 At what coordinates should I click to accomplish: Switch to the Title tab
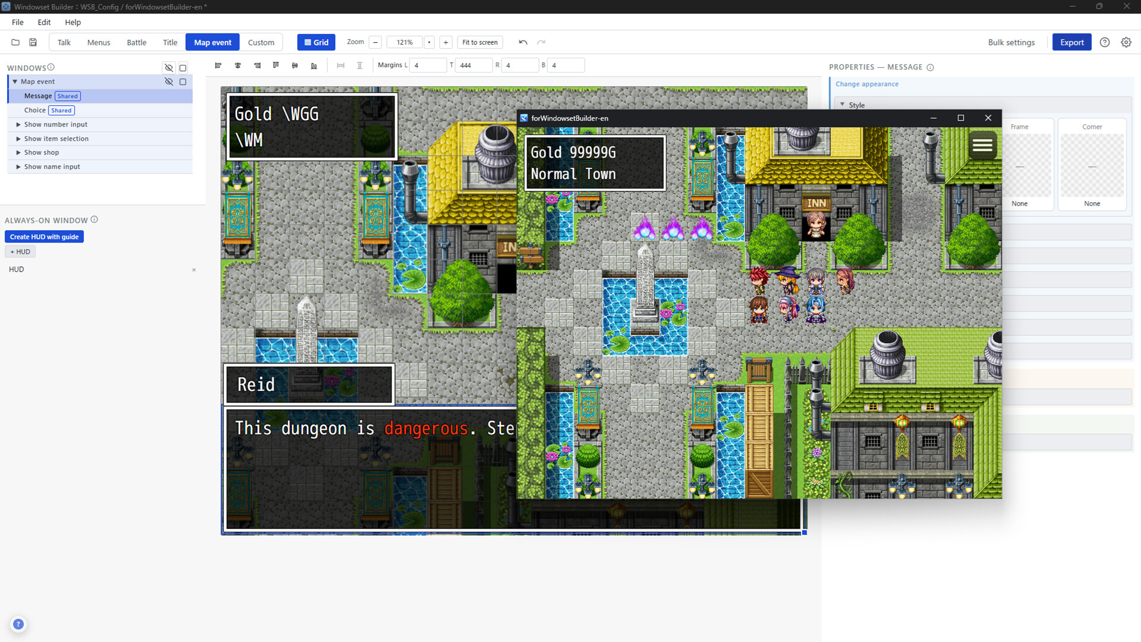(x=170, y=42)
